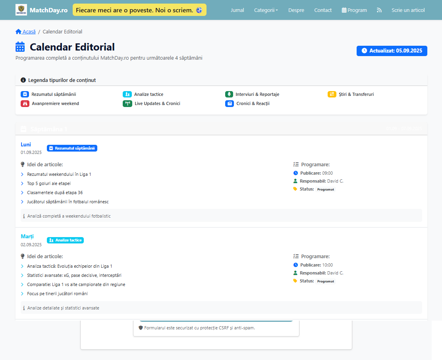Click the Rezumatul săptămânii badge under Luni
Screen dimensions: 442x360
(72, 148)
